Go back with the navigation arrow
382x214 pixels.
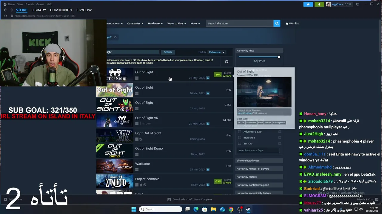click(x=5, y=10)
